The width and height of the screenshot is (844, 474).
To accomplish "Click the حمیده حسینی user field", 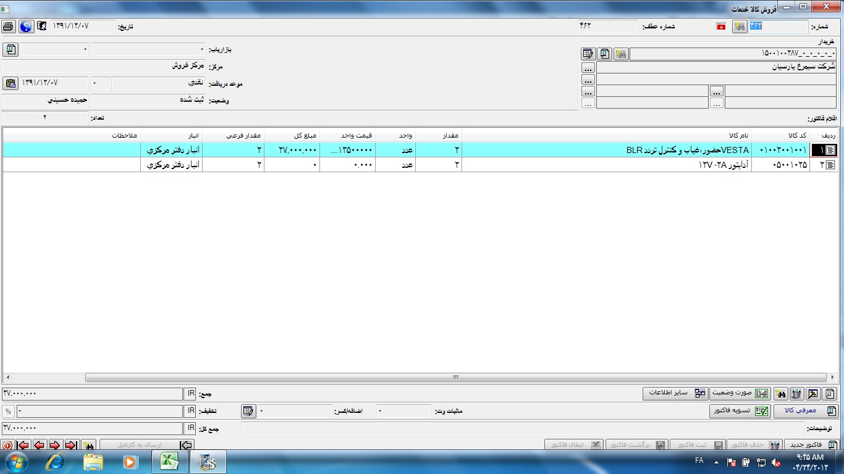I will 46,100.
